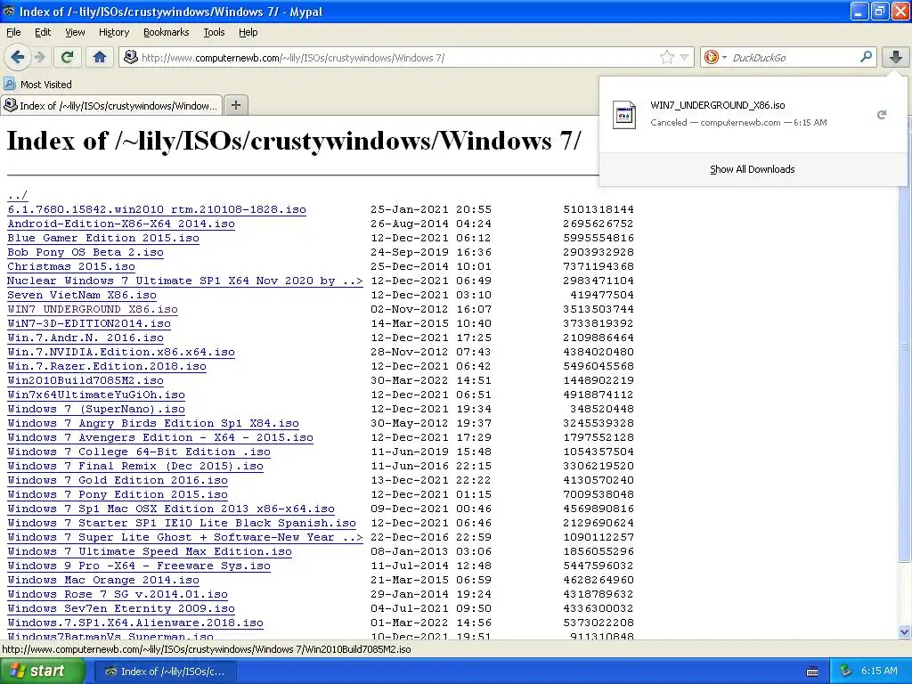Viewport: 912px width, 684px height.
Task: Click Windows 7 Gold Edition 2016.iso link
Action: tap(118, 480)
